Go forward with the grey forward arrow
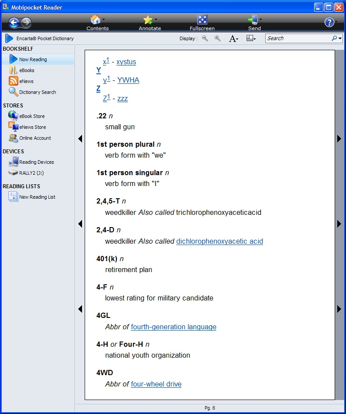346x414 pixels. click(26, 22)
